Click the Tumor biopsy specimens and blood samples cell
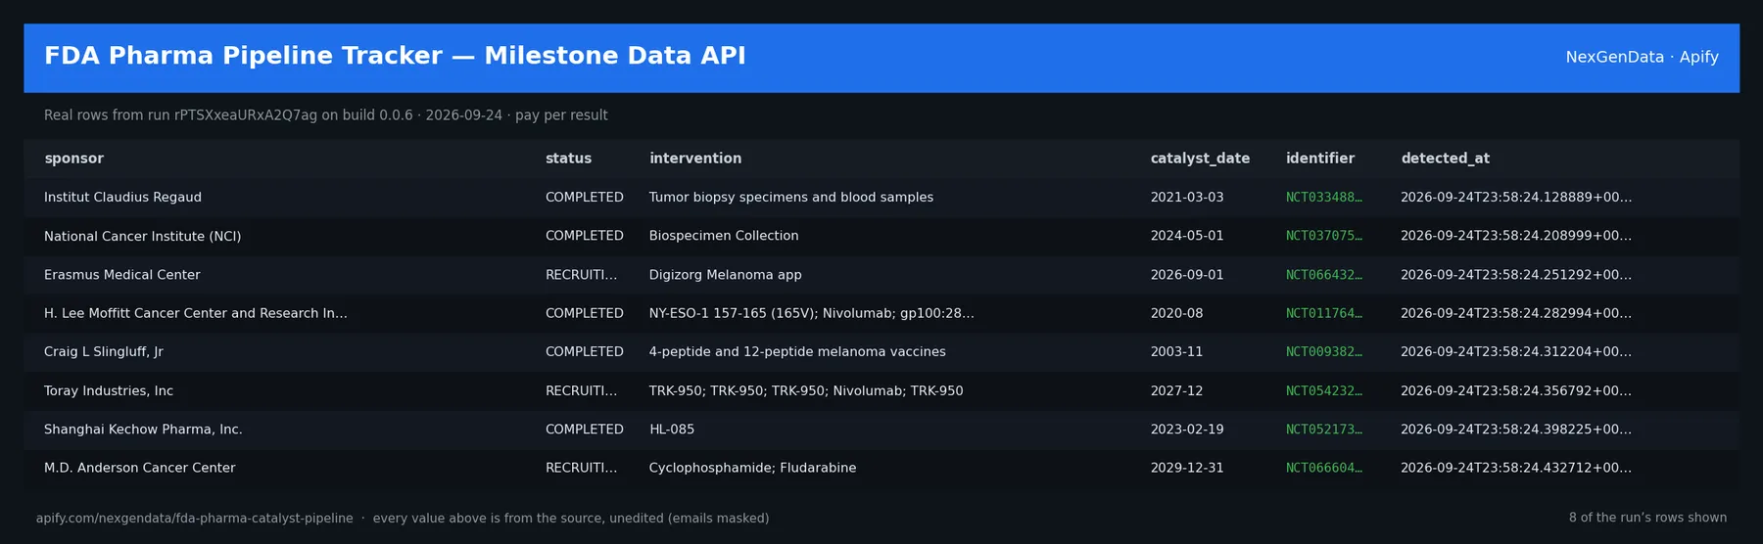 tap(791, 198)
